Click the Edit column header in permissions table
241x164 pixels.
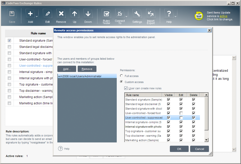point(181,95)
